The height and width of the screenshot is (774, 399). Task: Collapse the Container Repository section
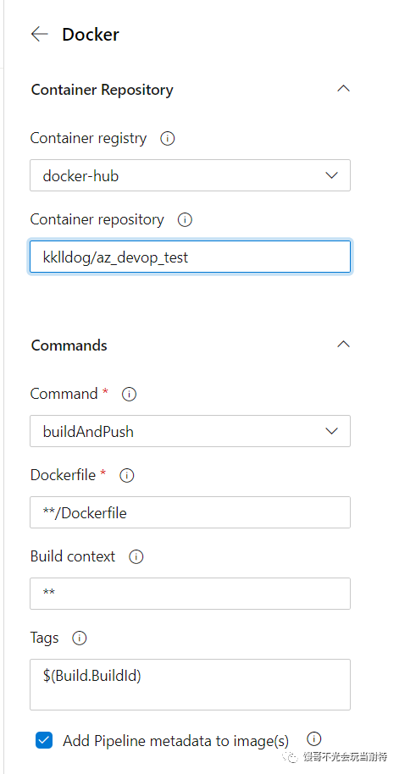click(343, 89)
